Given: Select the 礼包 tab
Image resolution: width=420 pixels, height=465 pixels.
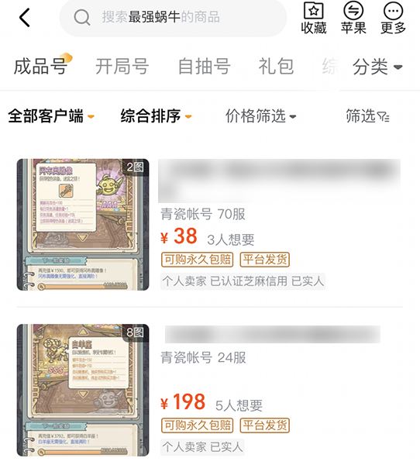Looking at the screenshot, I should tap(276, 66).
